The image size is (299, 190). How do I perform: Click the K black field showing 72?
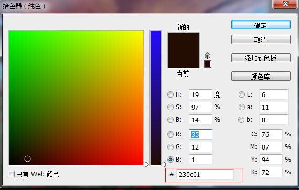pos(271,172)
